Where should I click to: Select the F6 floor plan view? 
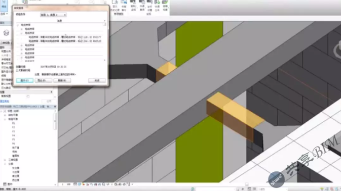coord(14,144)
